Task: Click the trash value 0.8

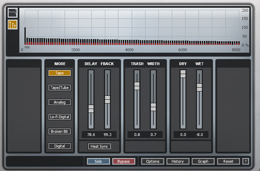Action: coord(137,134)
